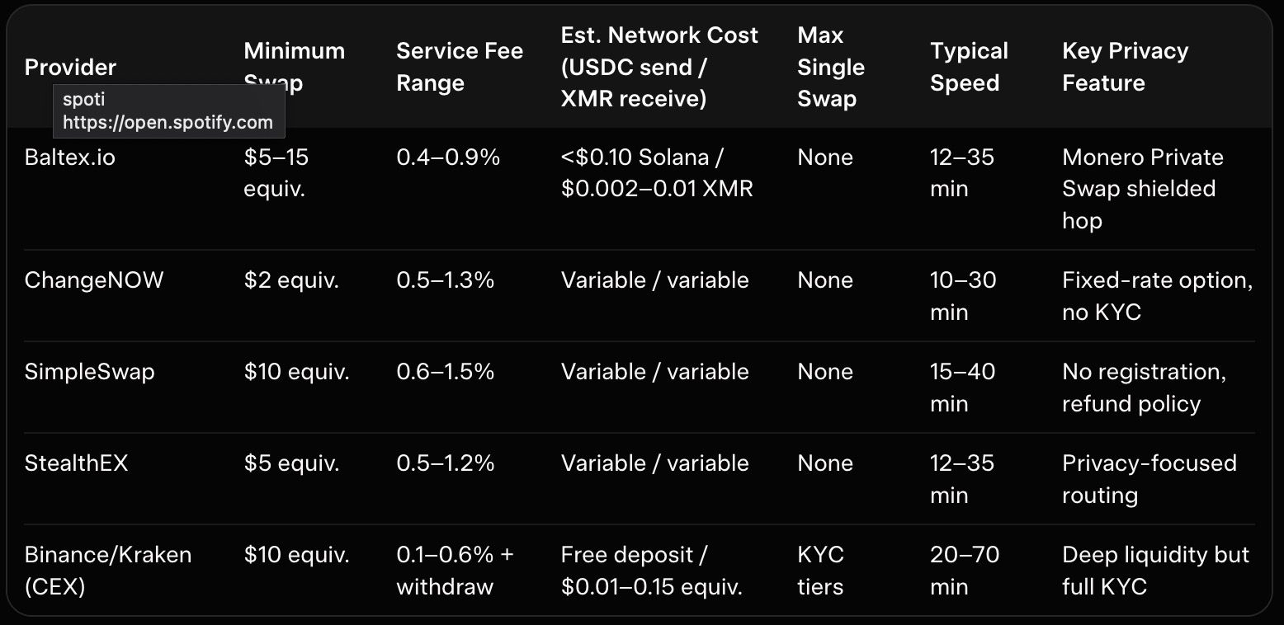Click the KYC tiers max swap cell

820,570
